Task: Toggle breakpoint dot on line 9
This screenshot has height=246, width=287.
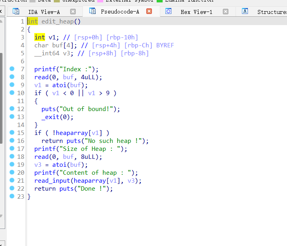Action: [12, 85]
